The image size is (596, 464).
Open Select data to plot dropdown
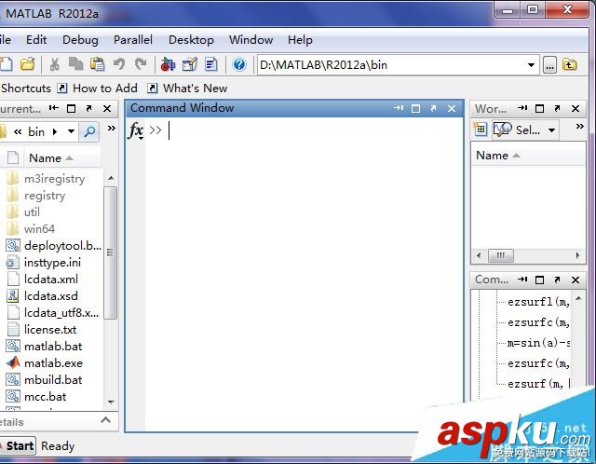click(551, 130)
